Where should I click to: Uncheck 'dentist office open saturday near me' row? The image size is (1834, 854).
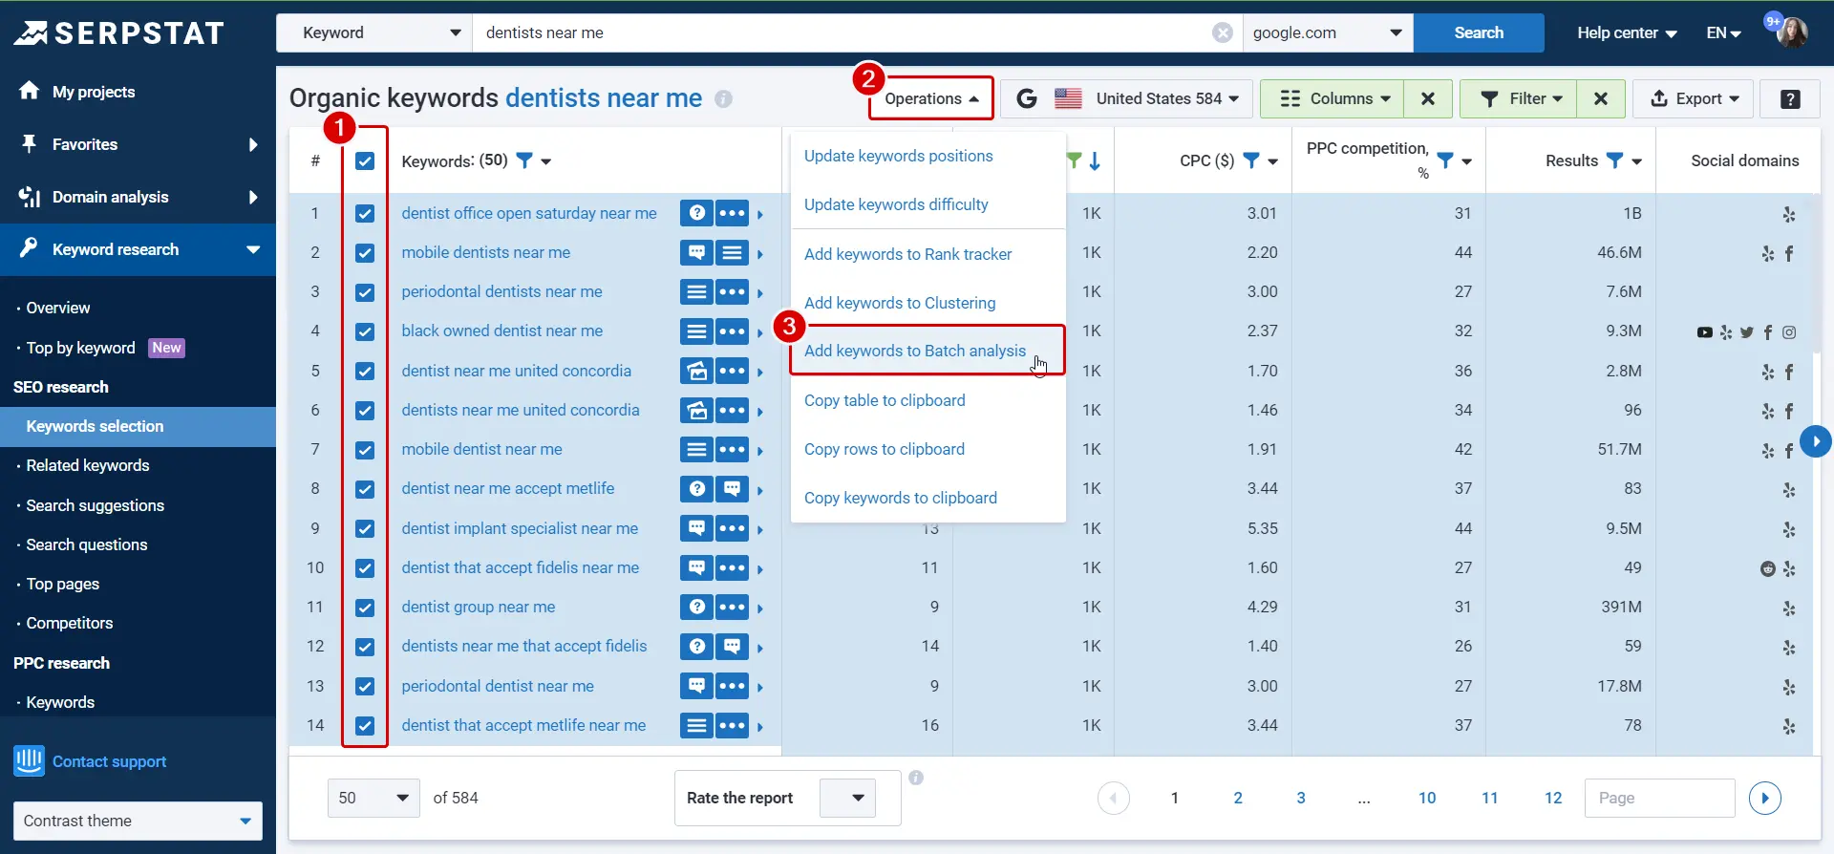[365, 213]
